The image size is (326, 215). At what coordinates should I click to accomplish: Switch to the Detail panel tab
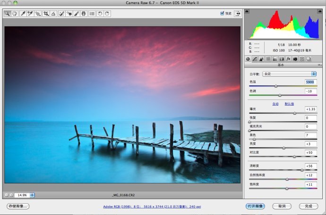pyautogui.click(x=261, y=59)
